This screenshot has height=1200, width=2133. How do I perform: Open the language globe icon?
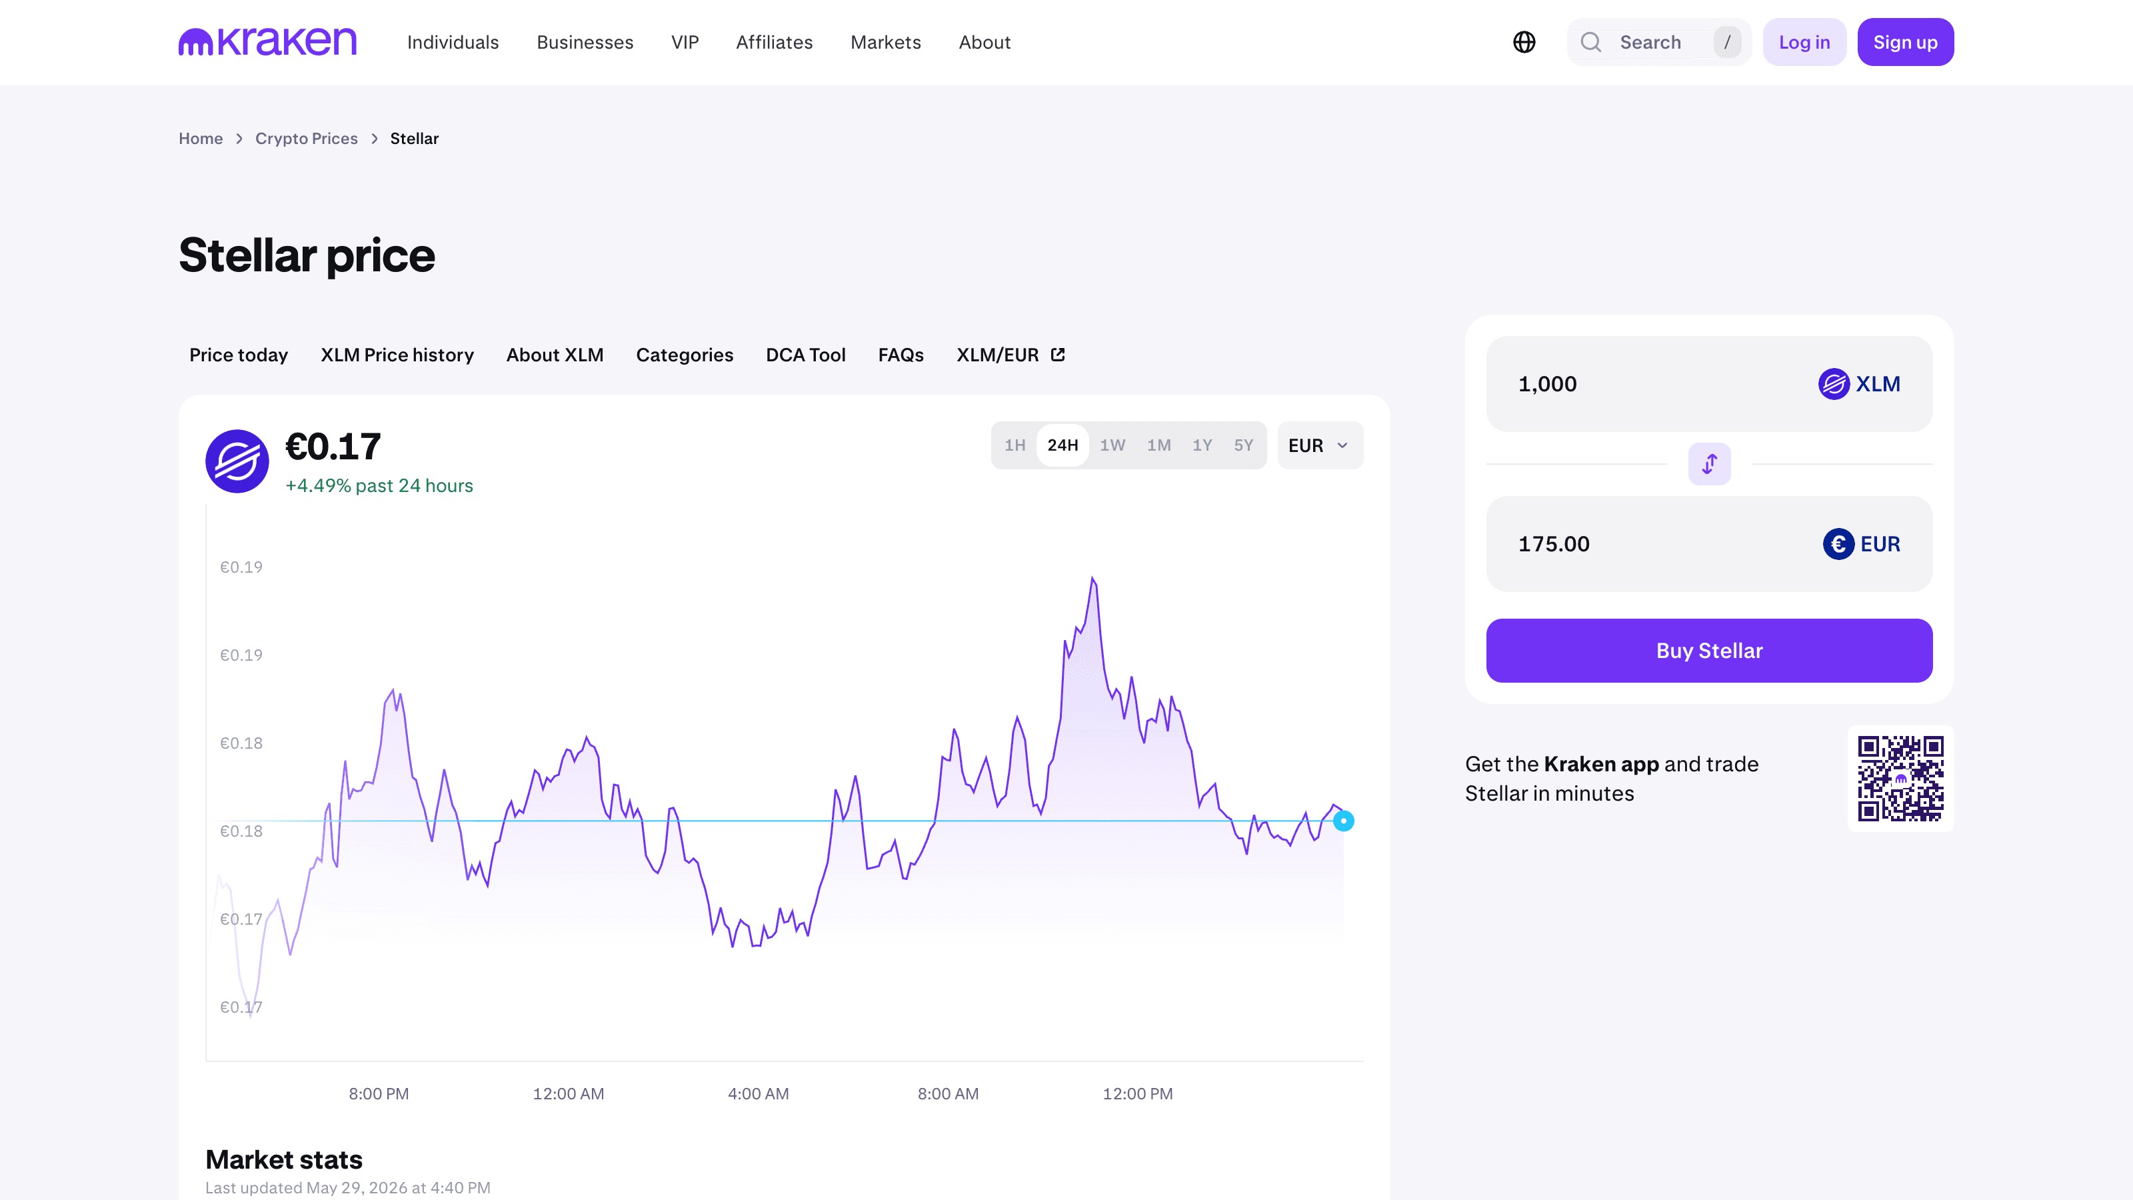tap(1524, 42)
